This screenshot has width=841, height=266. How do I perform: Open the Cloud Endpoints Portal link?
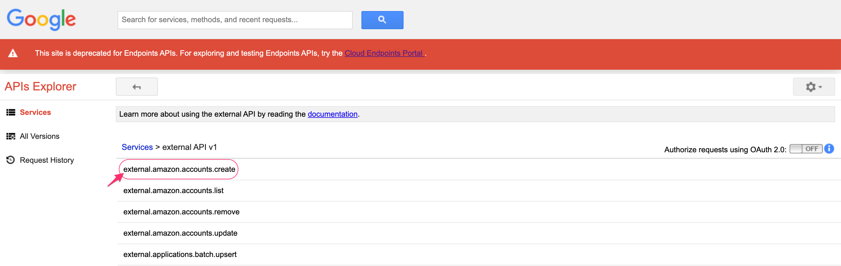point(384,53)
